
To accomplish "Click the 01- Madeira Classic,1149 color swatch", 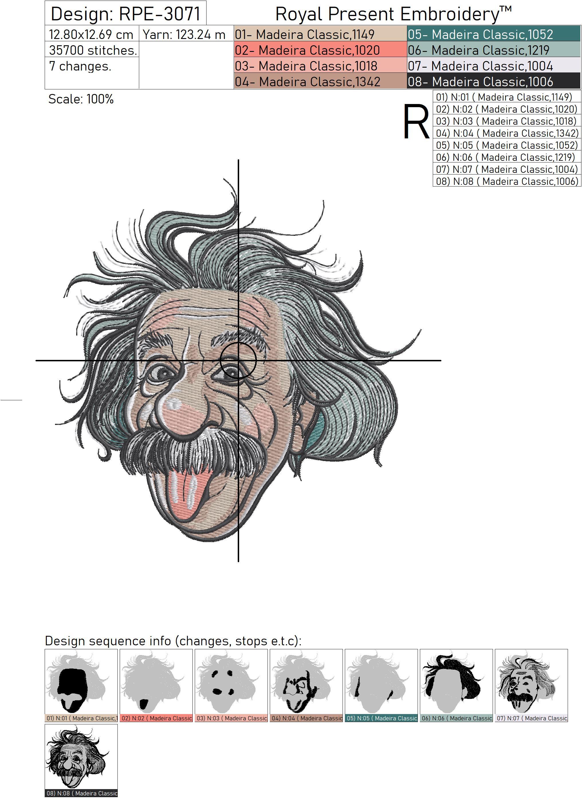I will point(320,34).
